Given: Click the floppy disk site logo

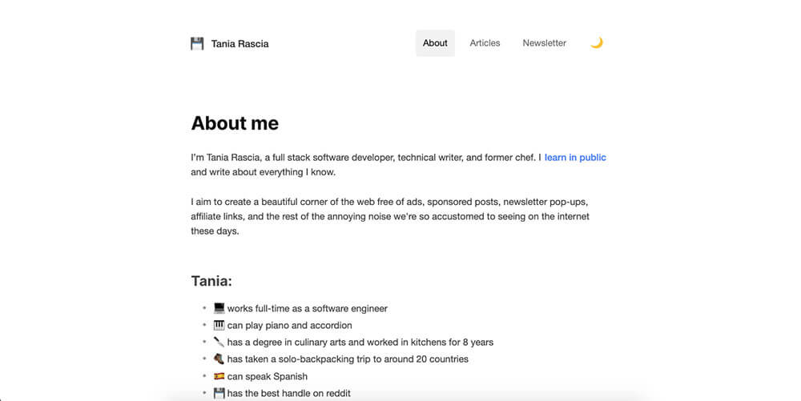Looking at the screenshot, I should click(197, 43).
